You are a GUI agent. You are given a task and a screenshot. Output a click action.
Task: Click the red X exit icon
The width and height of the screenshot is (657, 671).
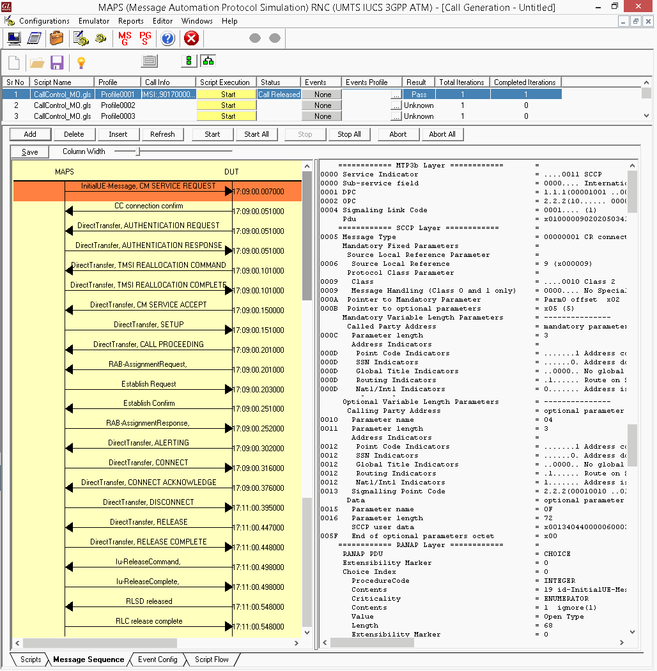[x=191, y=38]
